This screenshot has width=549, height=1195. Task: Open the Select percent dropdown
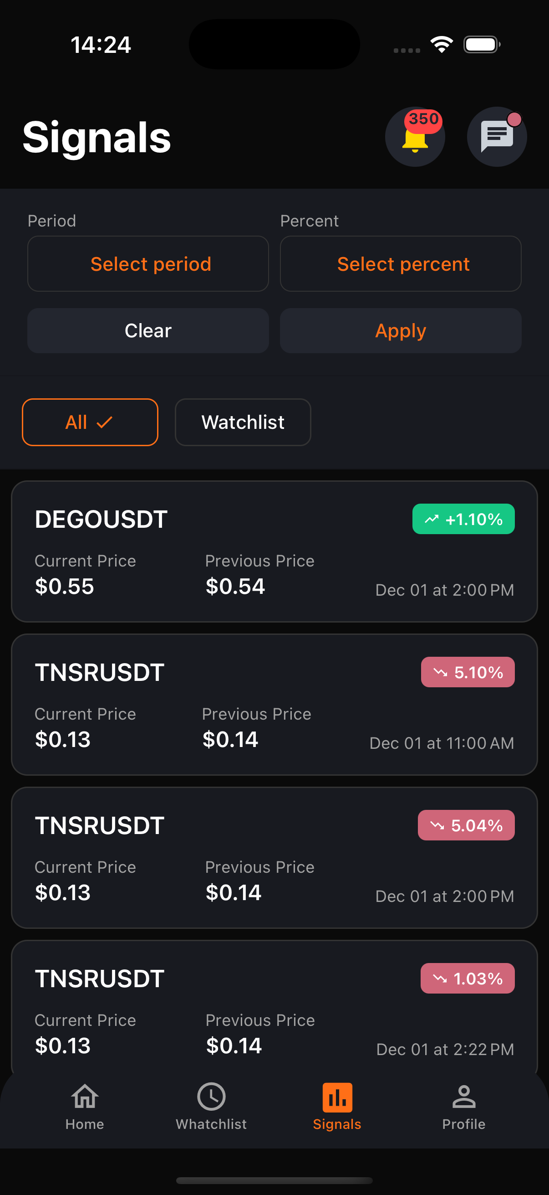pyautogui.click(x=401, y=264)
